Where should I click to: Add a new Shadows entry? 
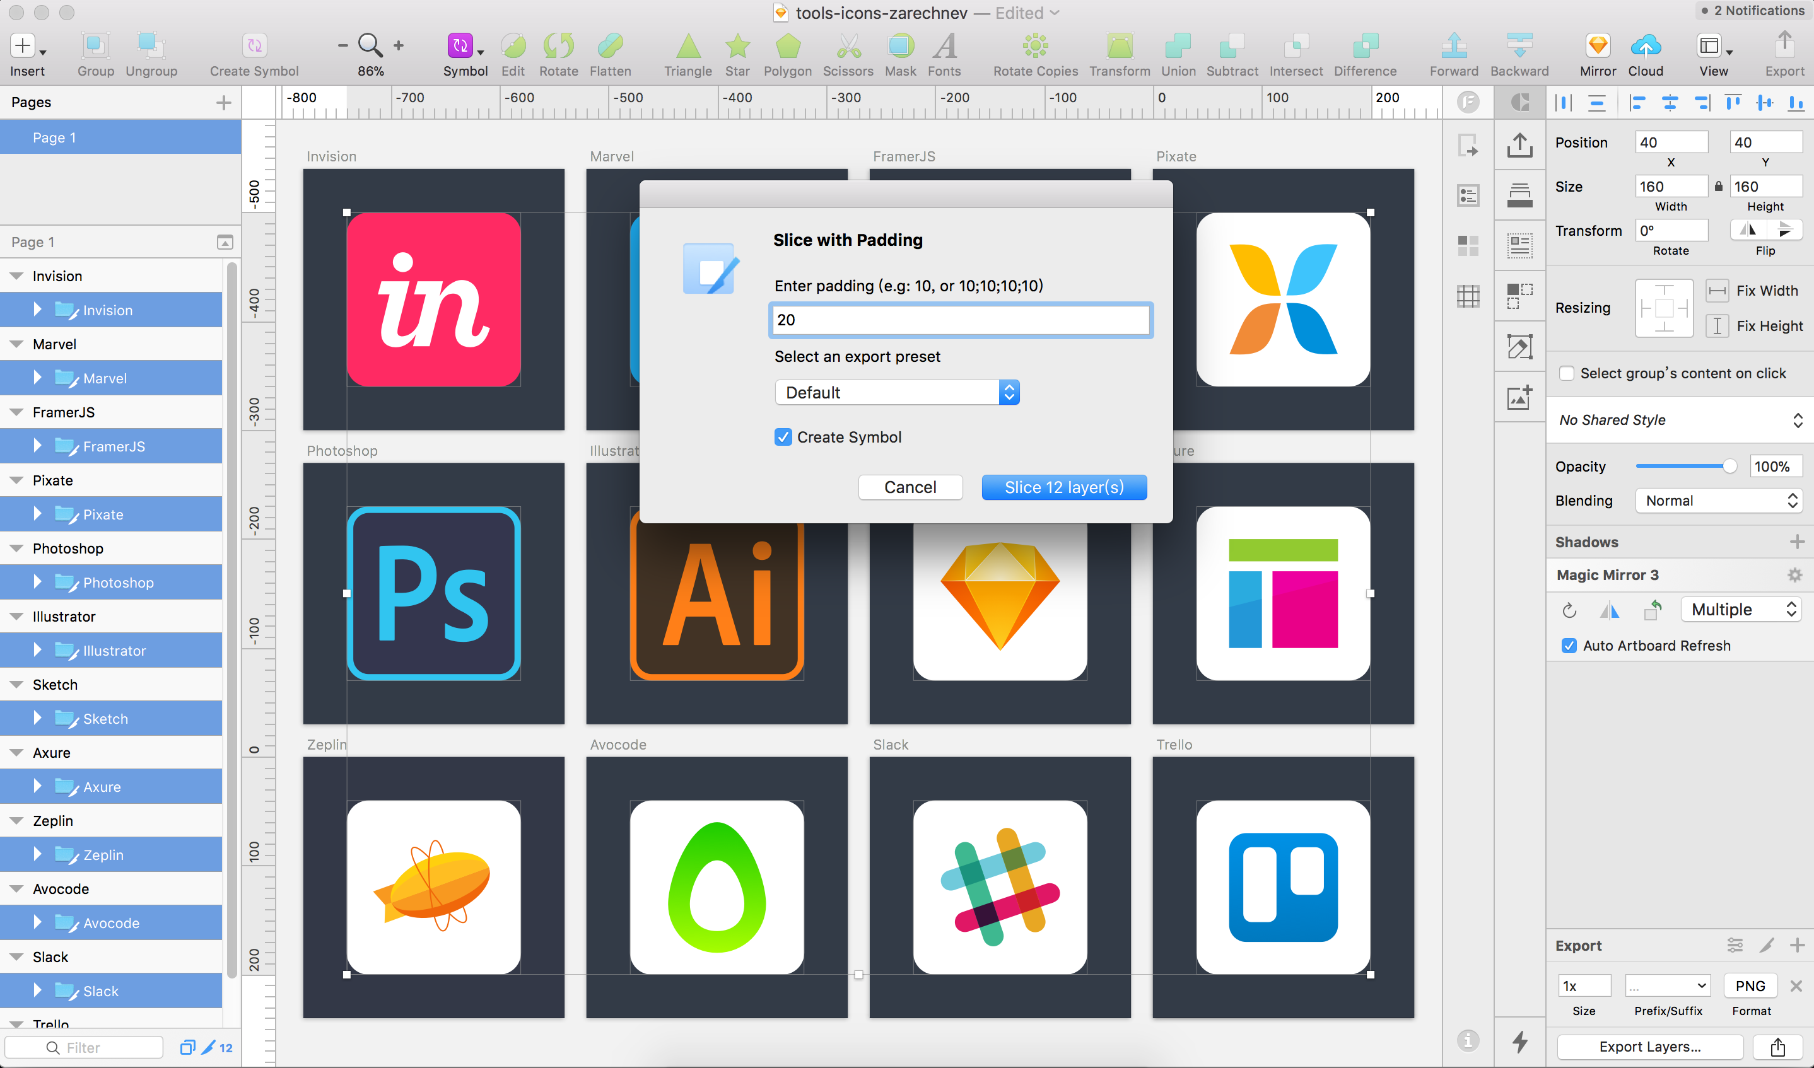pyautogui.click(x=1797, y=541)
